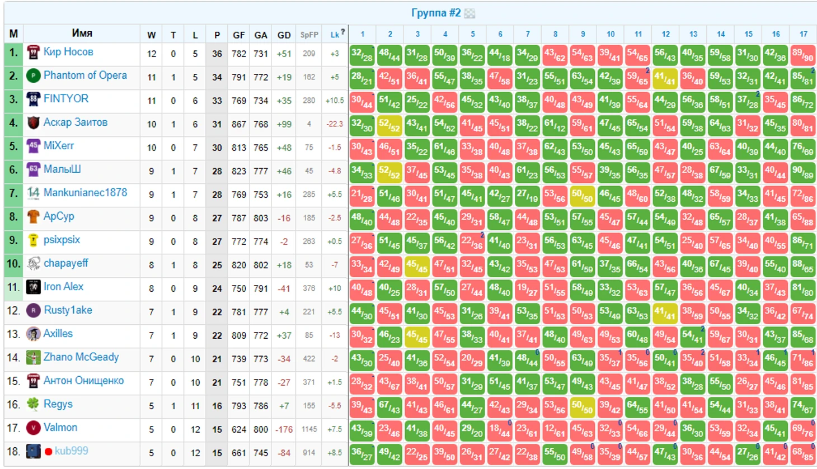Click the red status dot by kub999
The image size is (817, 469).
pyautogui.click(x=48, y=452)
